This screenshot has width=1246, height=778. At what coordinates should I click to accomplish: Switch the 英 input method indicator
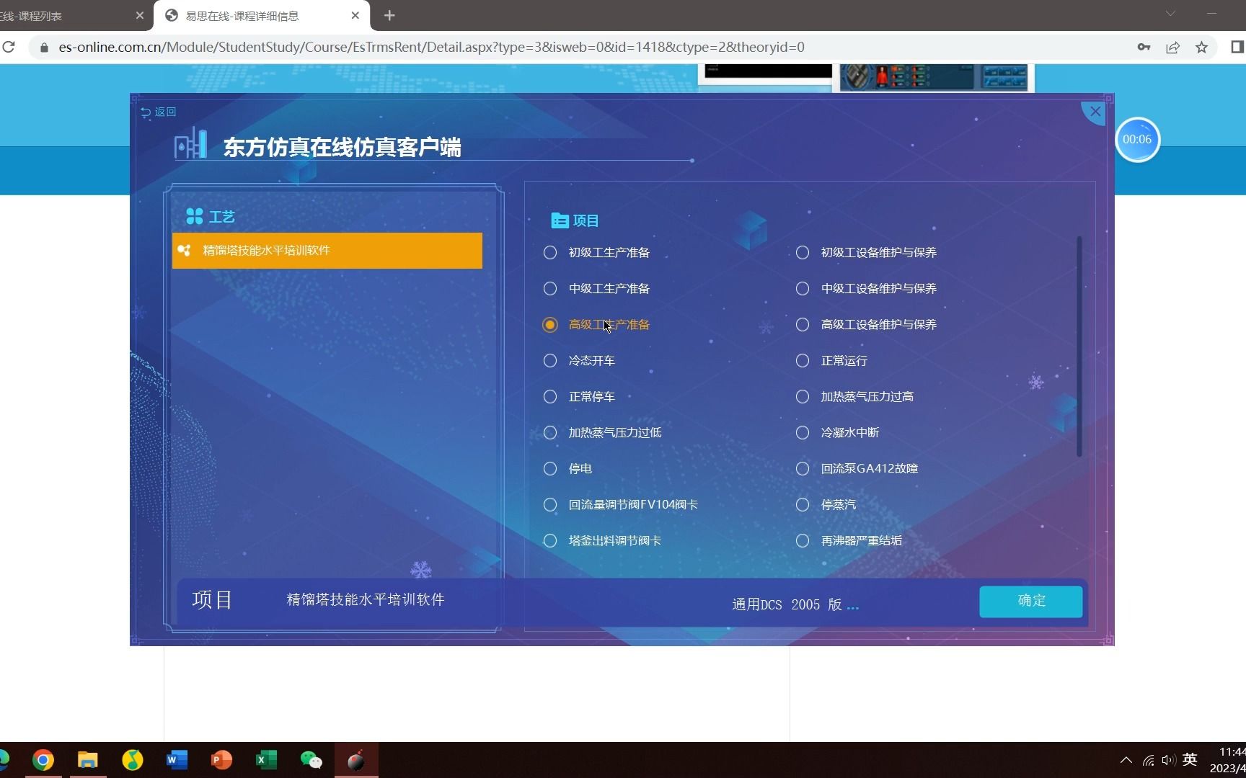point(1190,759)
